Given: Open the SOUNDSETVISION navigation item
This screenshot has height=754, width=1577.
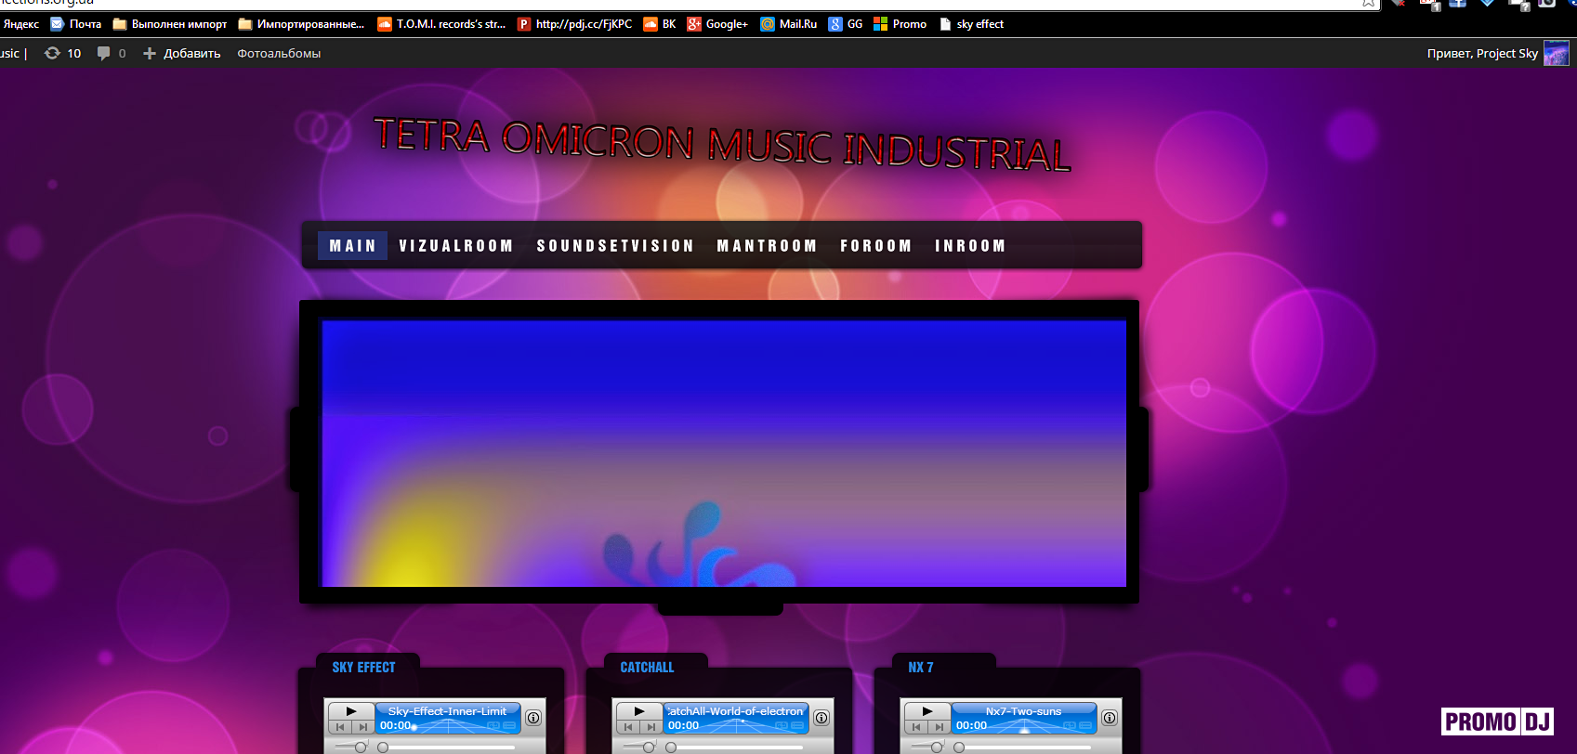Looking at the screenshot, I should (615, 246).
